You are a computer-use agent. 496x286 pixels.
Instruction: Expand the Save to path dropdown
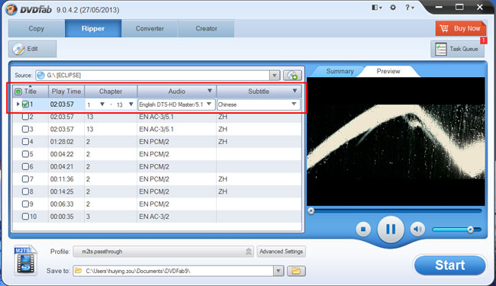(279, 271)
